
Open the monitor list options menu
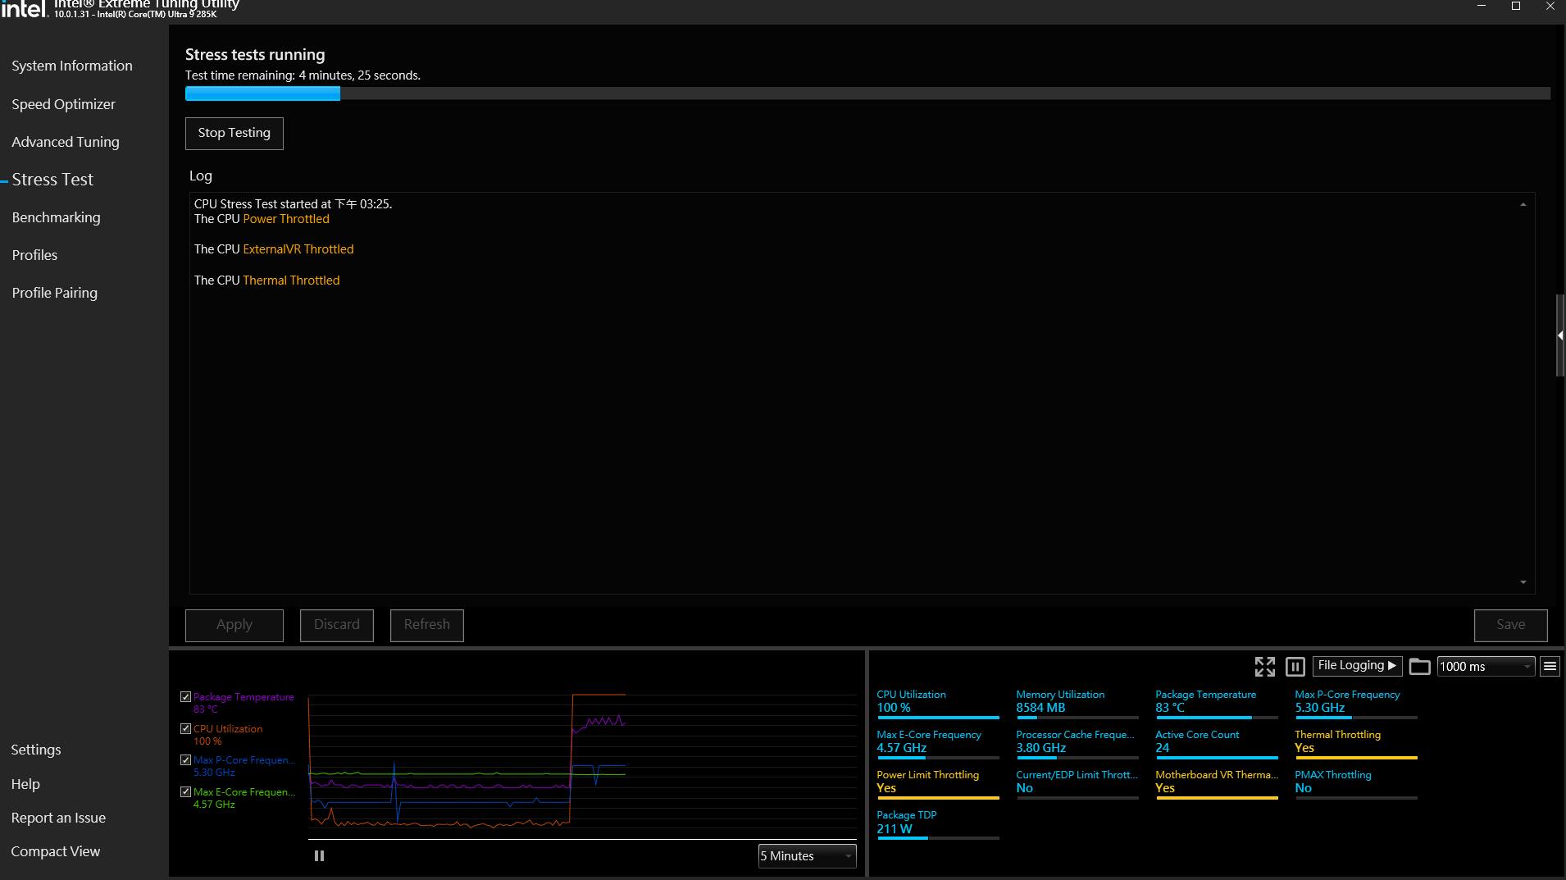coord(1550,667)
